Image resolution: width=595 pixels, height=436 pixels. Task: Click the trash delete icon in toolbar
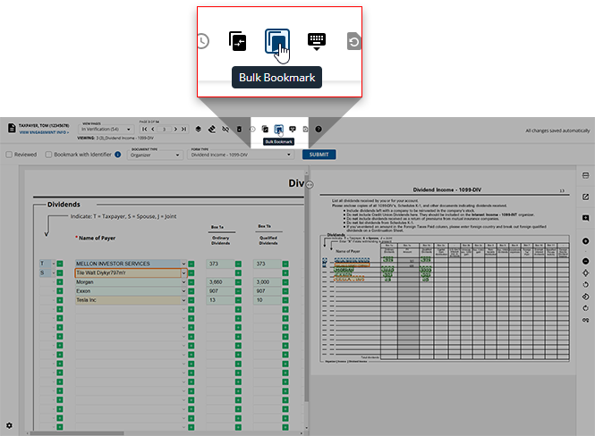(239, 130)
